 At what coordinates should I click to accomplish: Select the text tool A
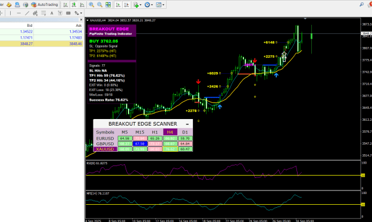click(x=52, y=13)
